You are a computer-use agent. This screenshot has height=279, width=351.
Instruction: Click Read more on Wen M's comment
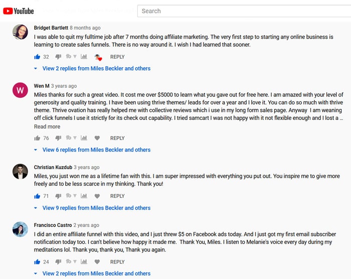tap(47, 126)
